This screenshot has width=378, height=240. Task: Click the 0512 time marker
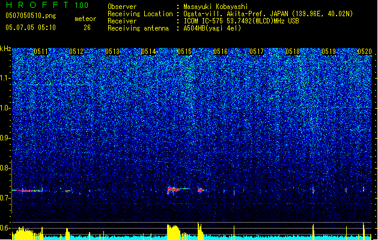76,52
